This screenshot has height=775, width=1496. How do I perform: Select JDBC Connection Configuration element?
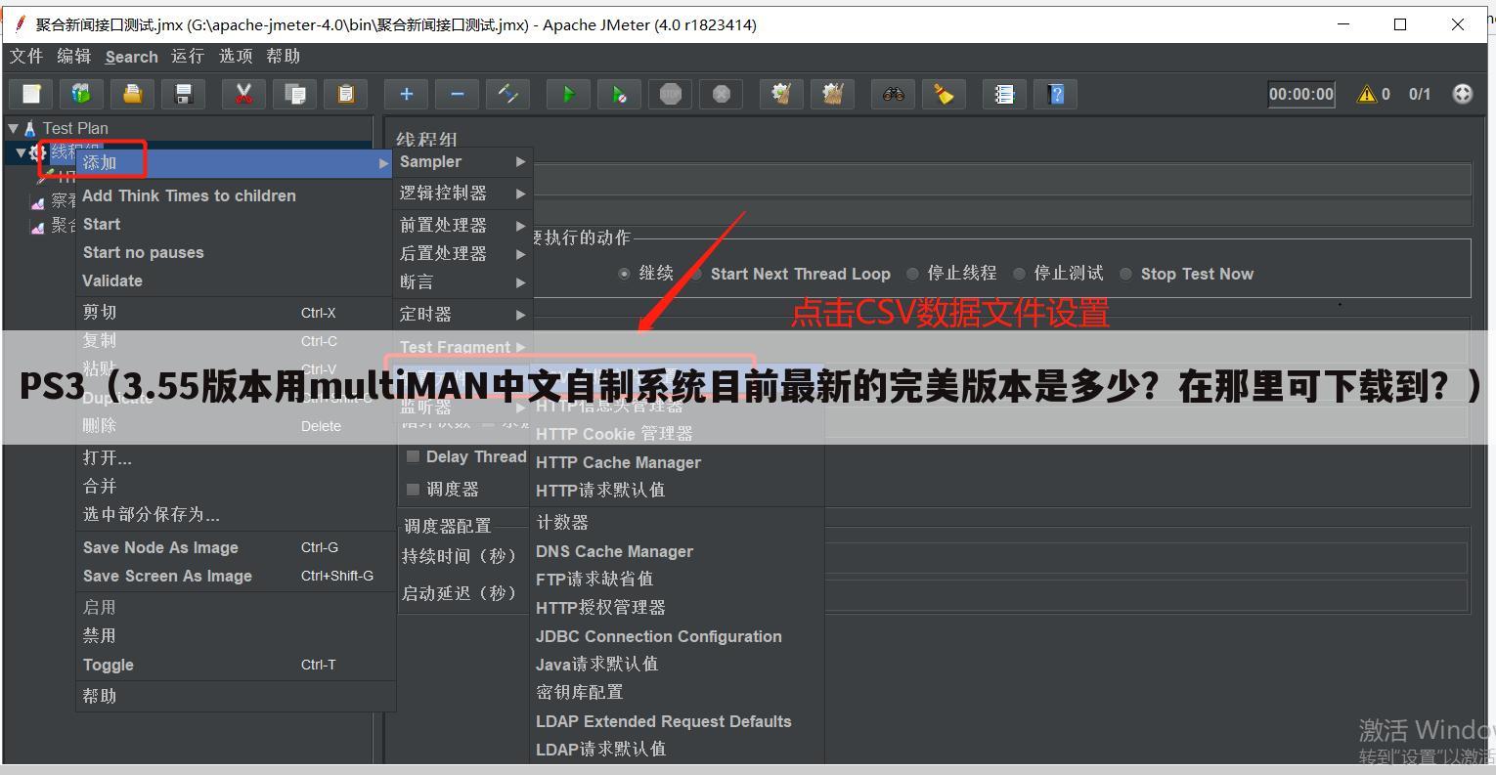677,636
